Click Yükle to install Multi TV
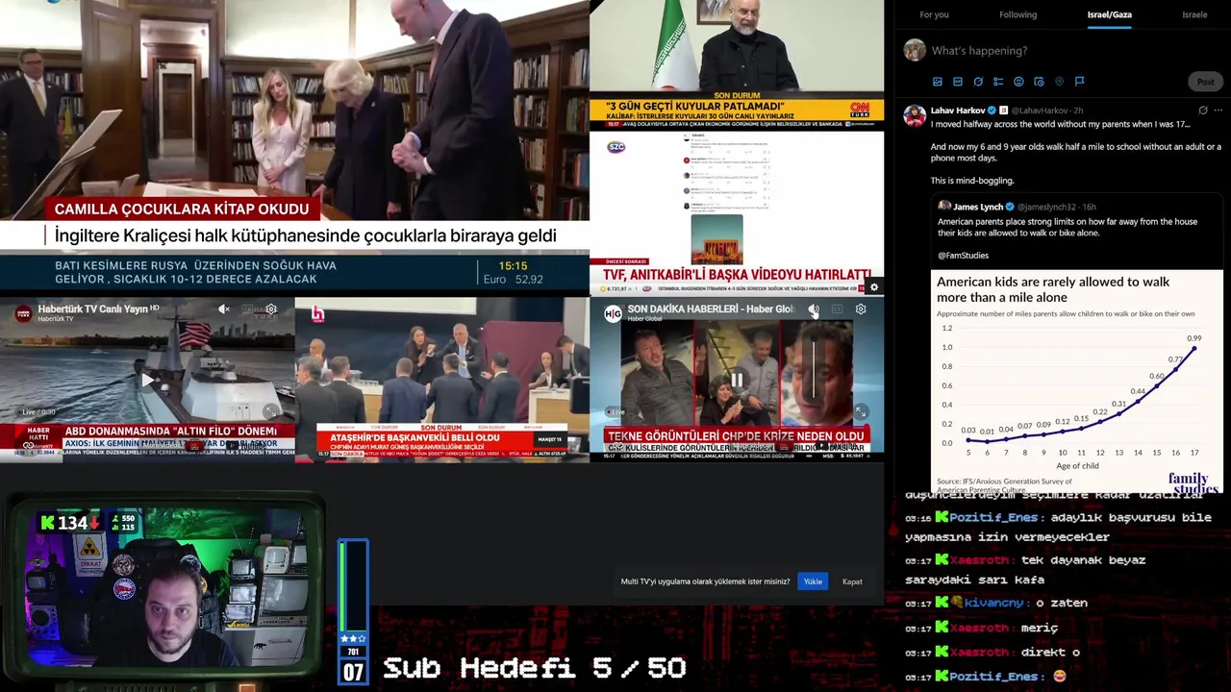This screenshot has width=1231, height=692. 813,581
